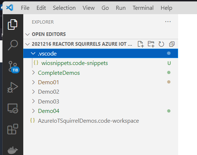Open the Remote Explorer view
197x155 pixels.
click(x=13, y=108)
